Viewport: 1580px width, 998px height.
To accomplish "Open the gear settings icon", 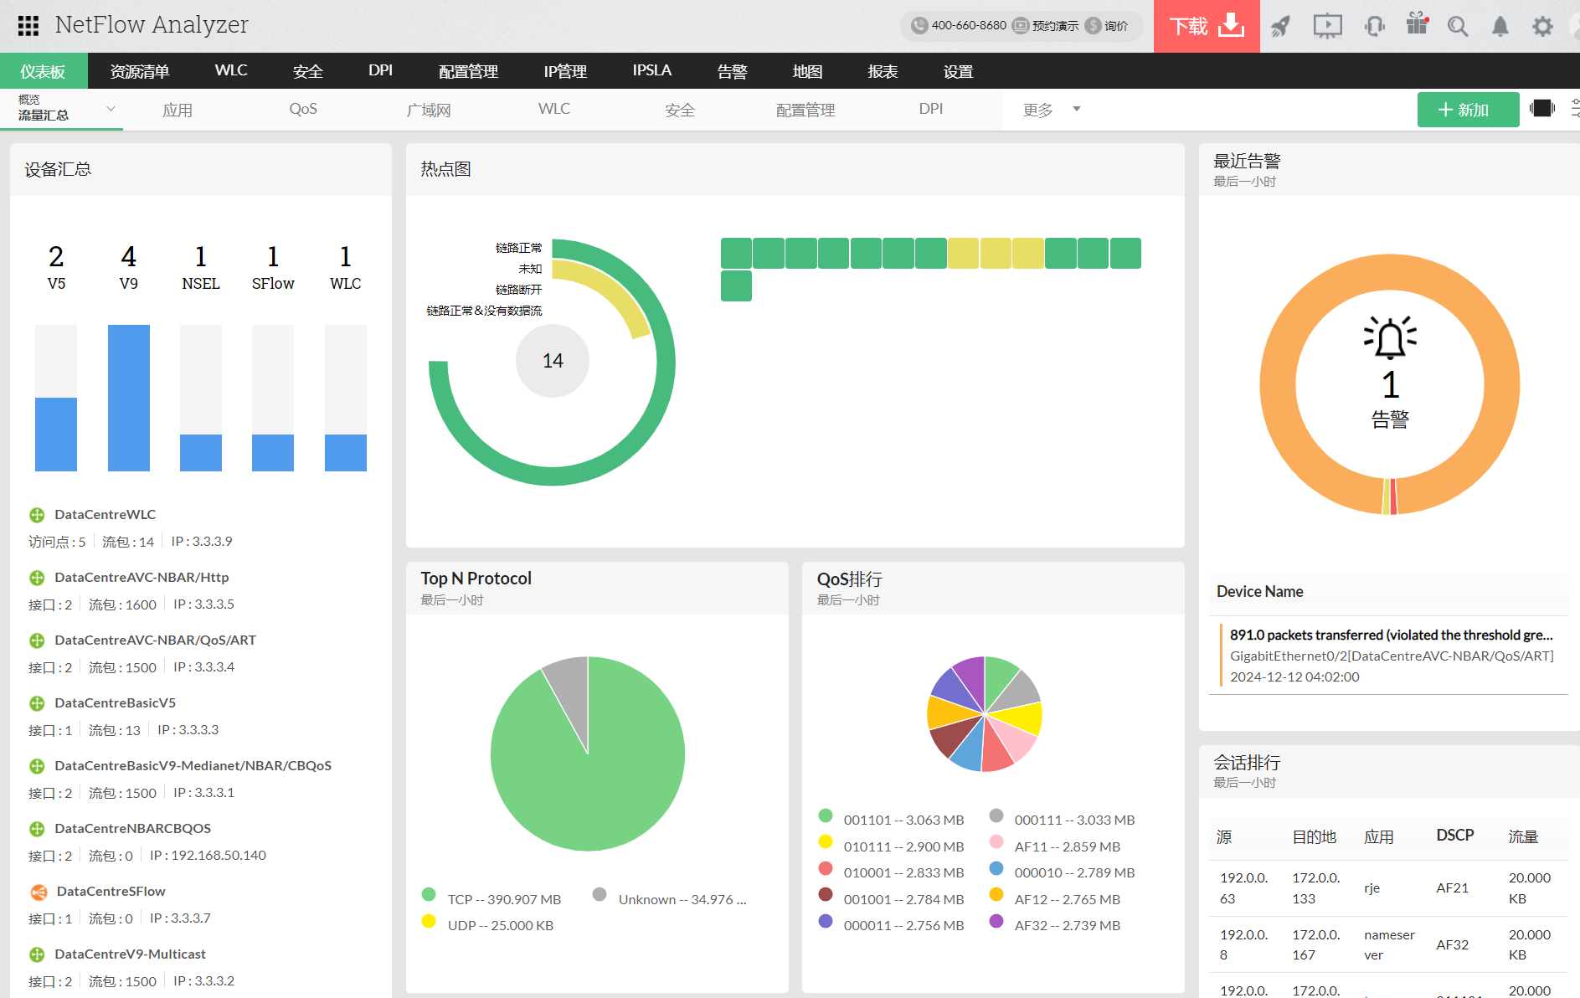I will (1542, 27).
